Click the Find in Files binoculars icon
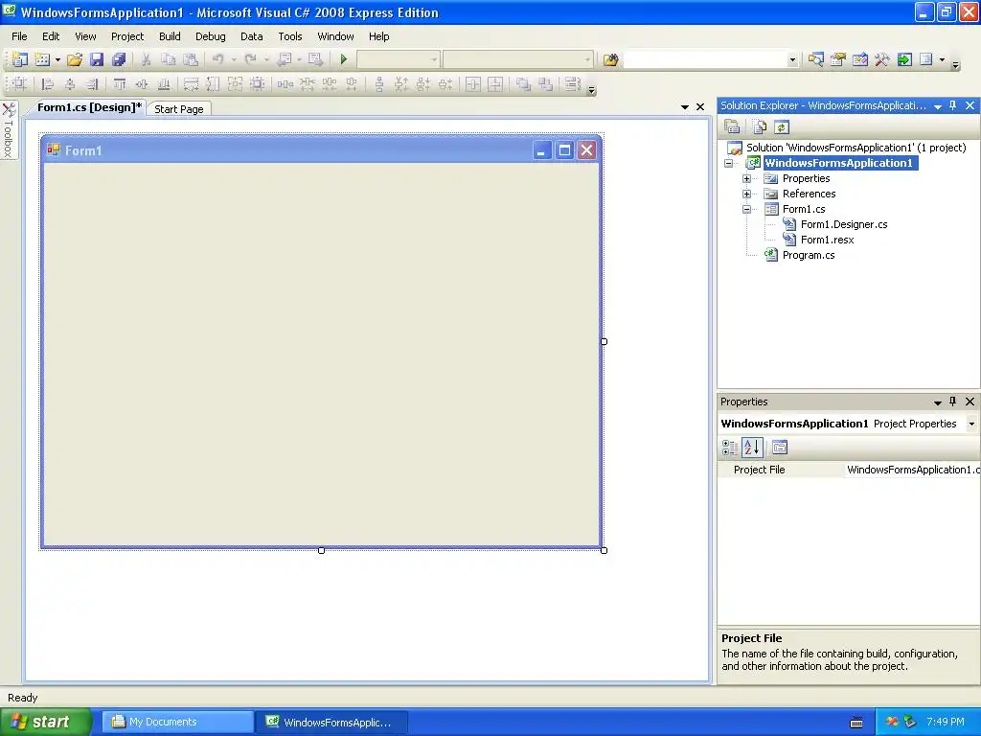The width and height of the screenshot is (981, 736). (x=610, y=59)
